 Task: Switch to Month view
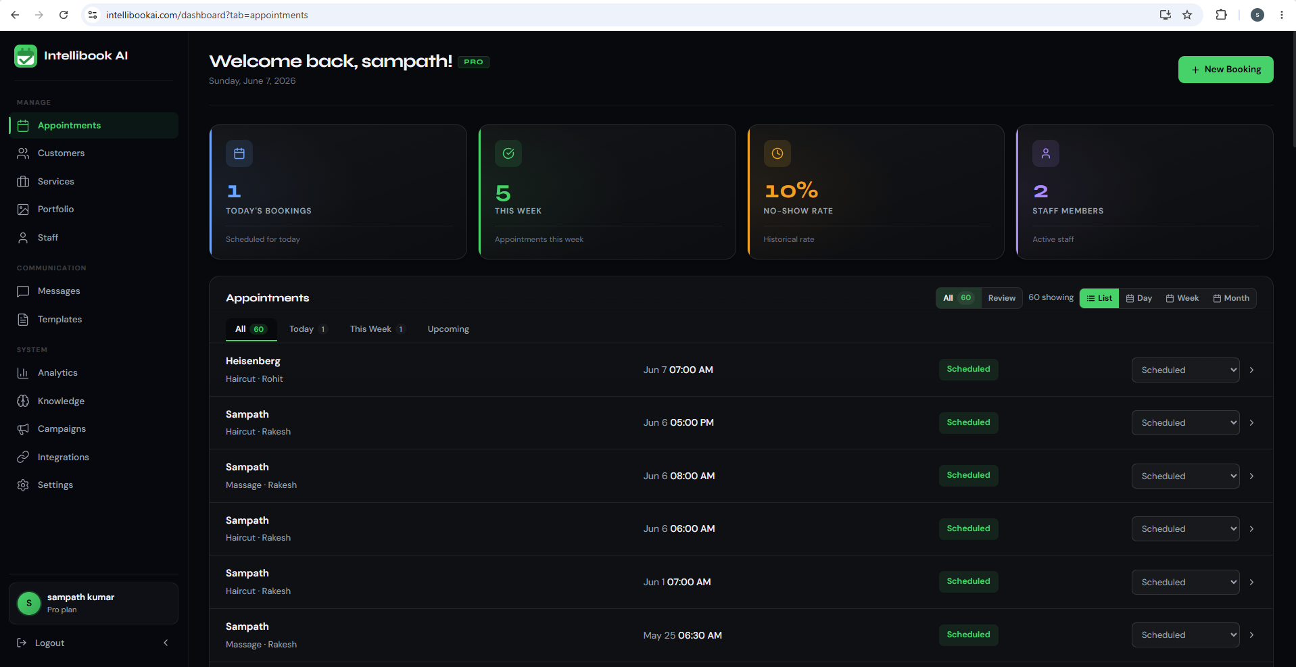point(1231,298)
